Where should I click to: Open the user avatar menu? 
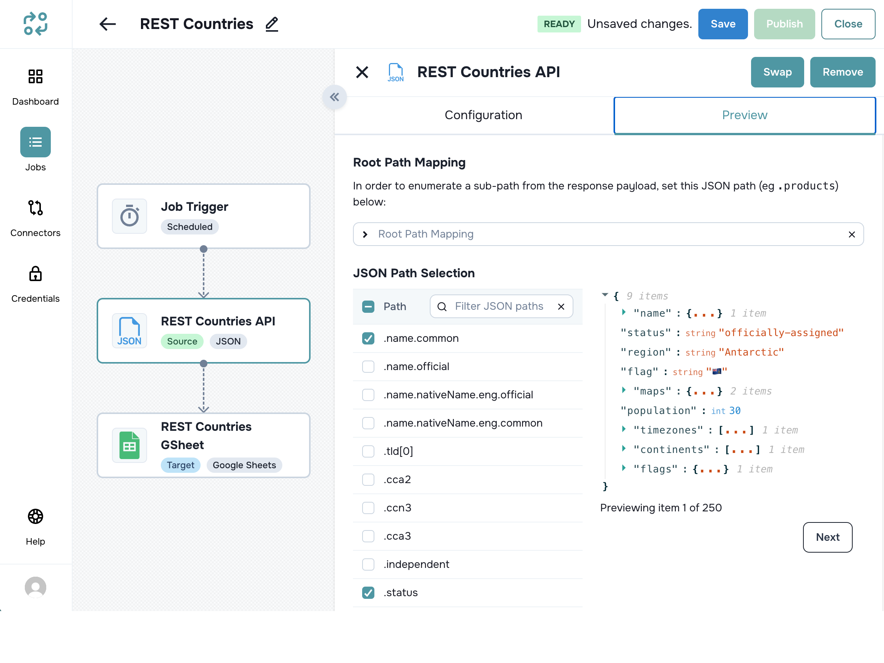pos(36,587)
